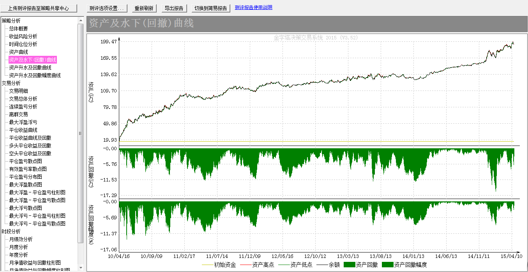Open 交易明细 under trade analysis
Viewport: 528px width, 272px height.
pyautogui.click(x=18, y=91)
